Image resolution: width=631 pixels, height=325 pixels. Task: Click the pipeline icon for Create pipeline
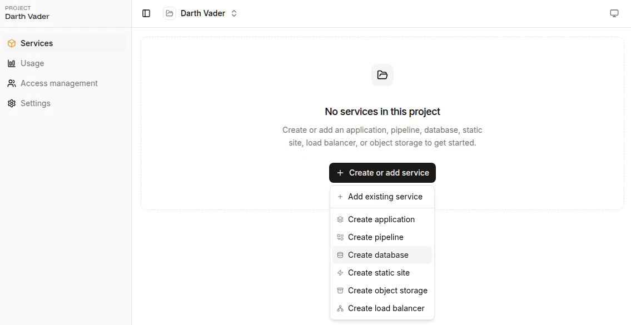point(340,237)
